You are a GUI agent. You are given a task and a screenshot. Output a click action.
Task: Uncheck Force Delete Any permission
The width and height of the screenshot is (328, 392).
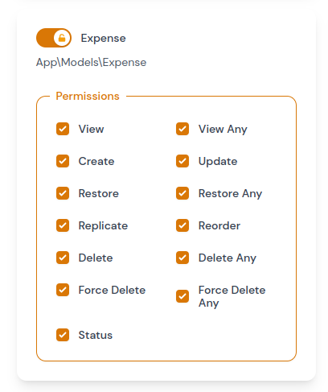[182, 296]
